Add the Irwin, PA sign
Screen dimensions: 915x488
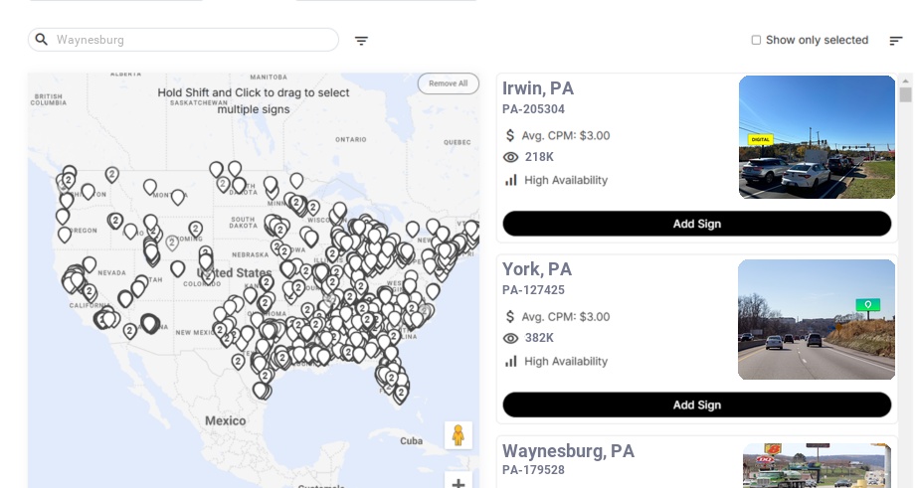point(696,224)
